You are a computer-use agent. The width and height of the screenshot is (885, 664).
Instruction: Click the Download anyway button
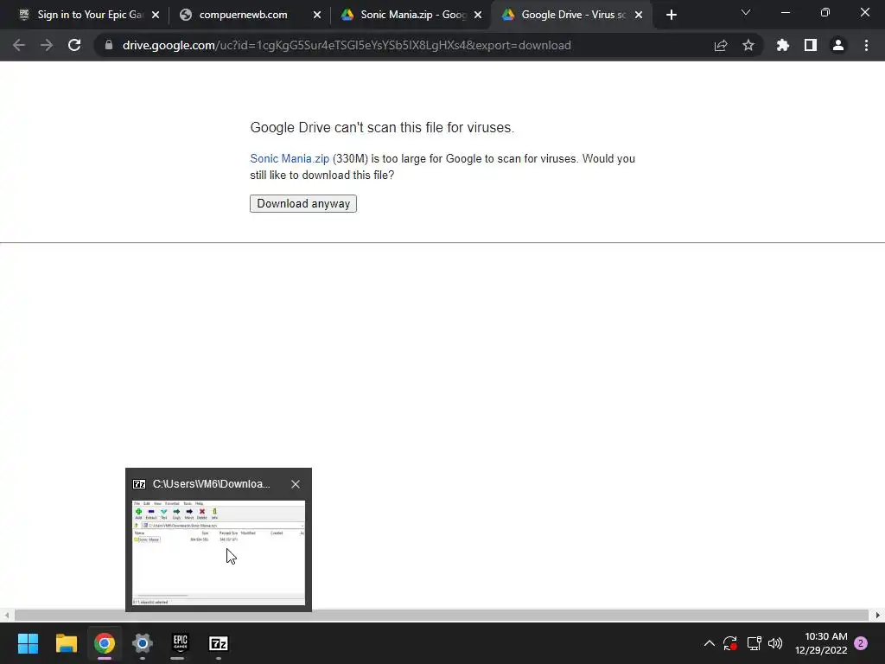tap(303, 204)
